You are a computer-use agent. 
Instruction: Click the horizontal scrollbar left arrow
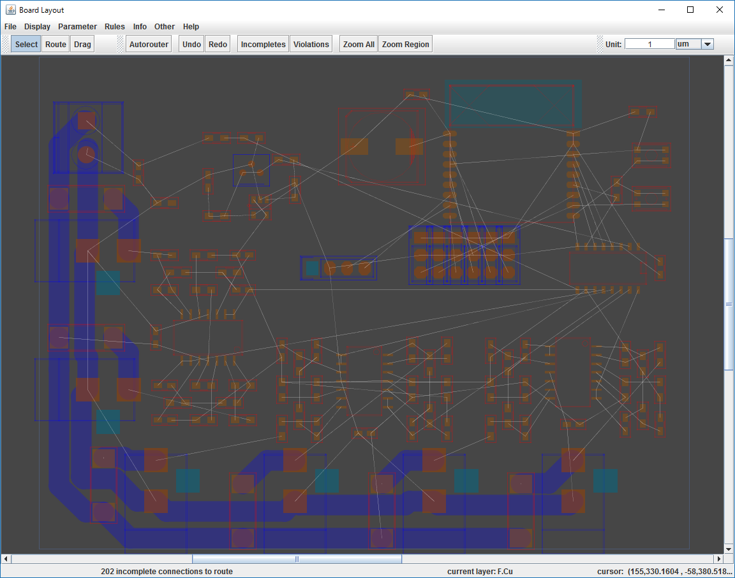6,559
